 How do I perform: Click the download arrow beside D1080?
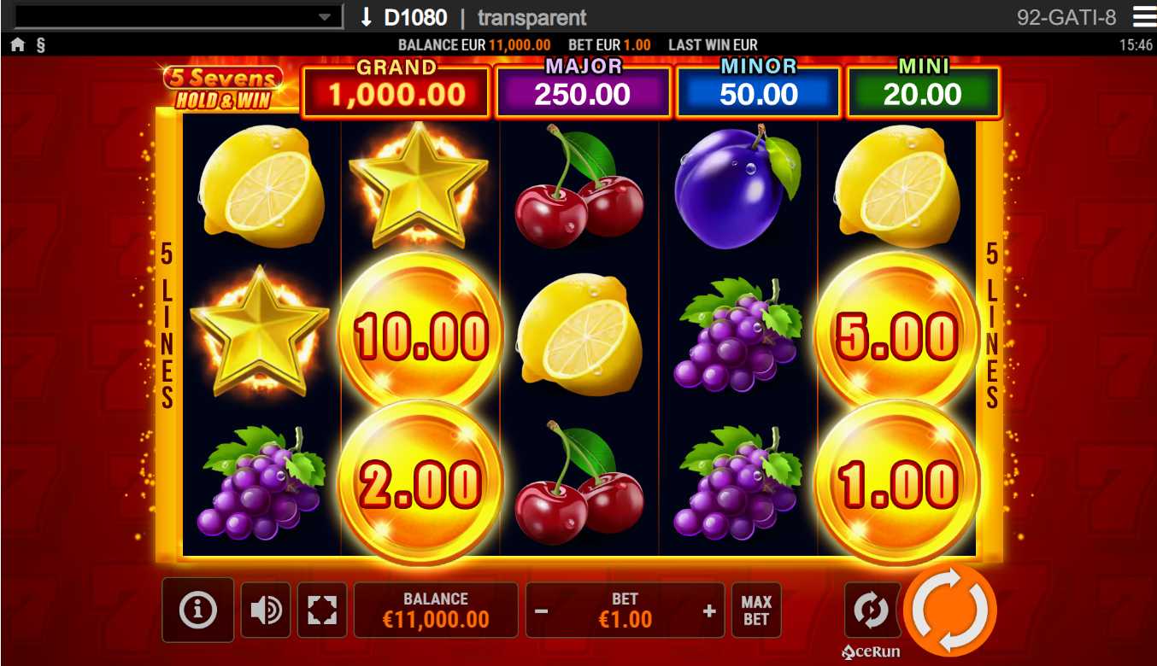(x=367, y=16)
